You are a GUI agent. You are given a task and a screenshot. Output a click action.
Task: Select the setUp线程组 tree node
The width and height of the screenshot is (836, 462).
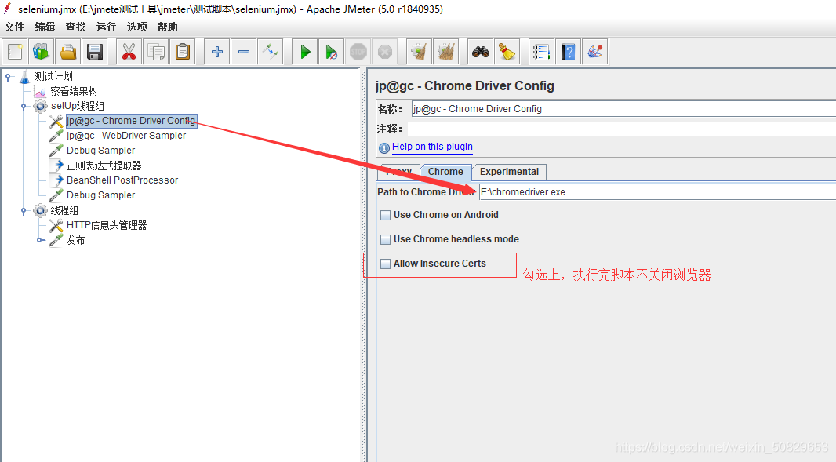coord(78,106)
